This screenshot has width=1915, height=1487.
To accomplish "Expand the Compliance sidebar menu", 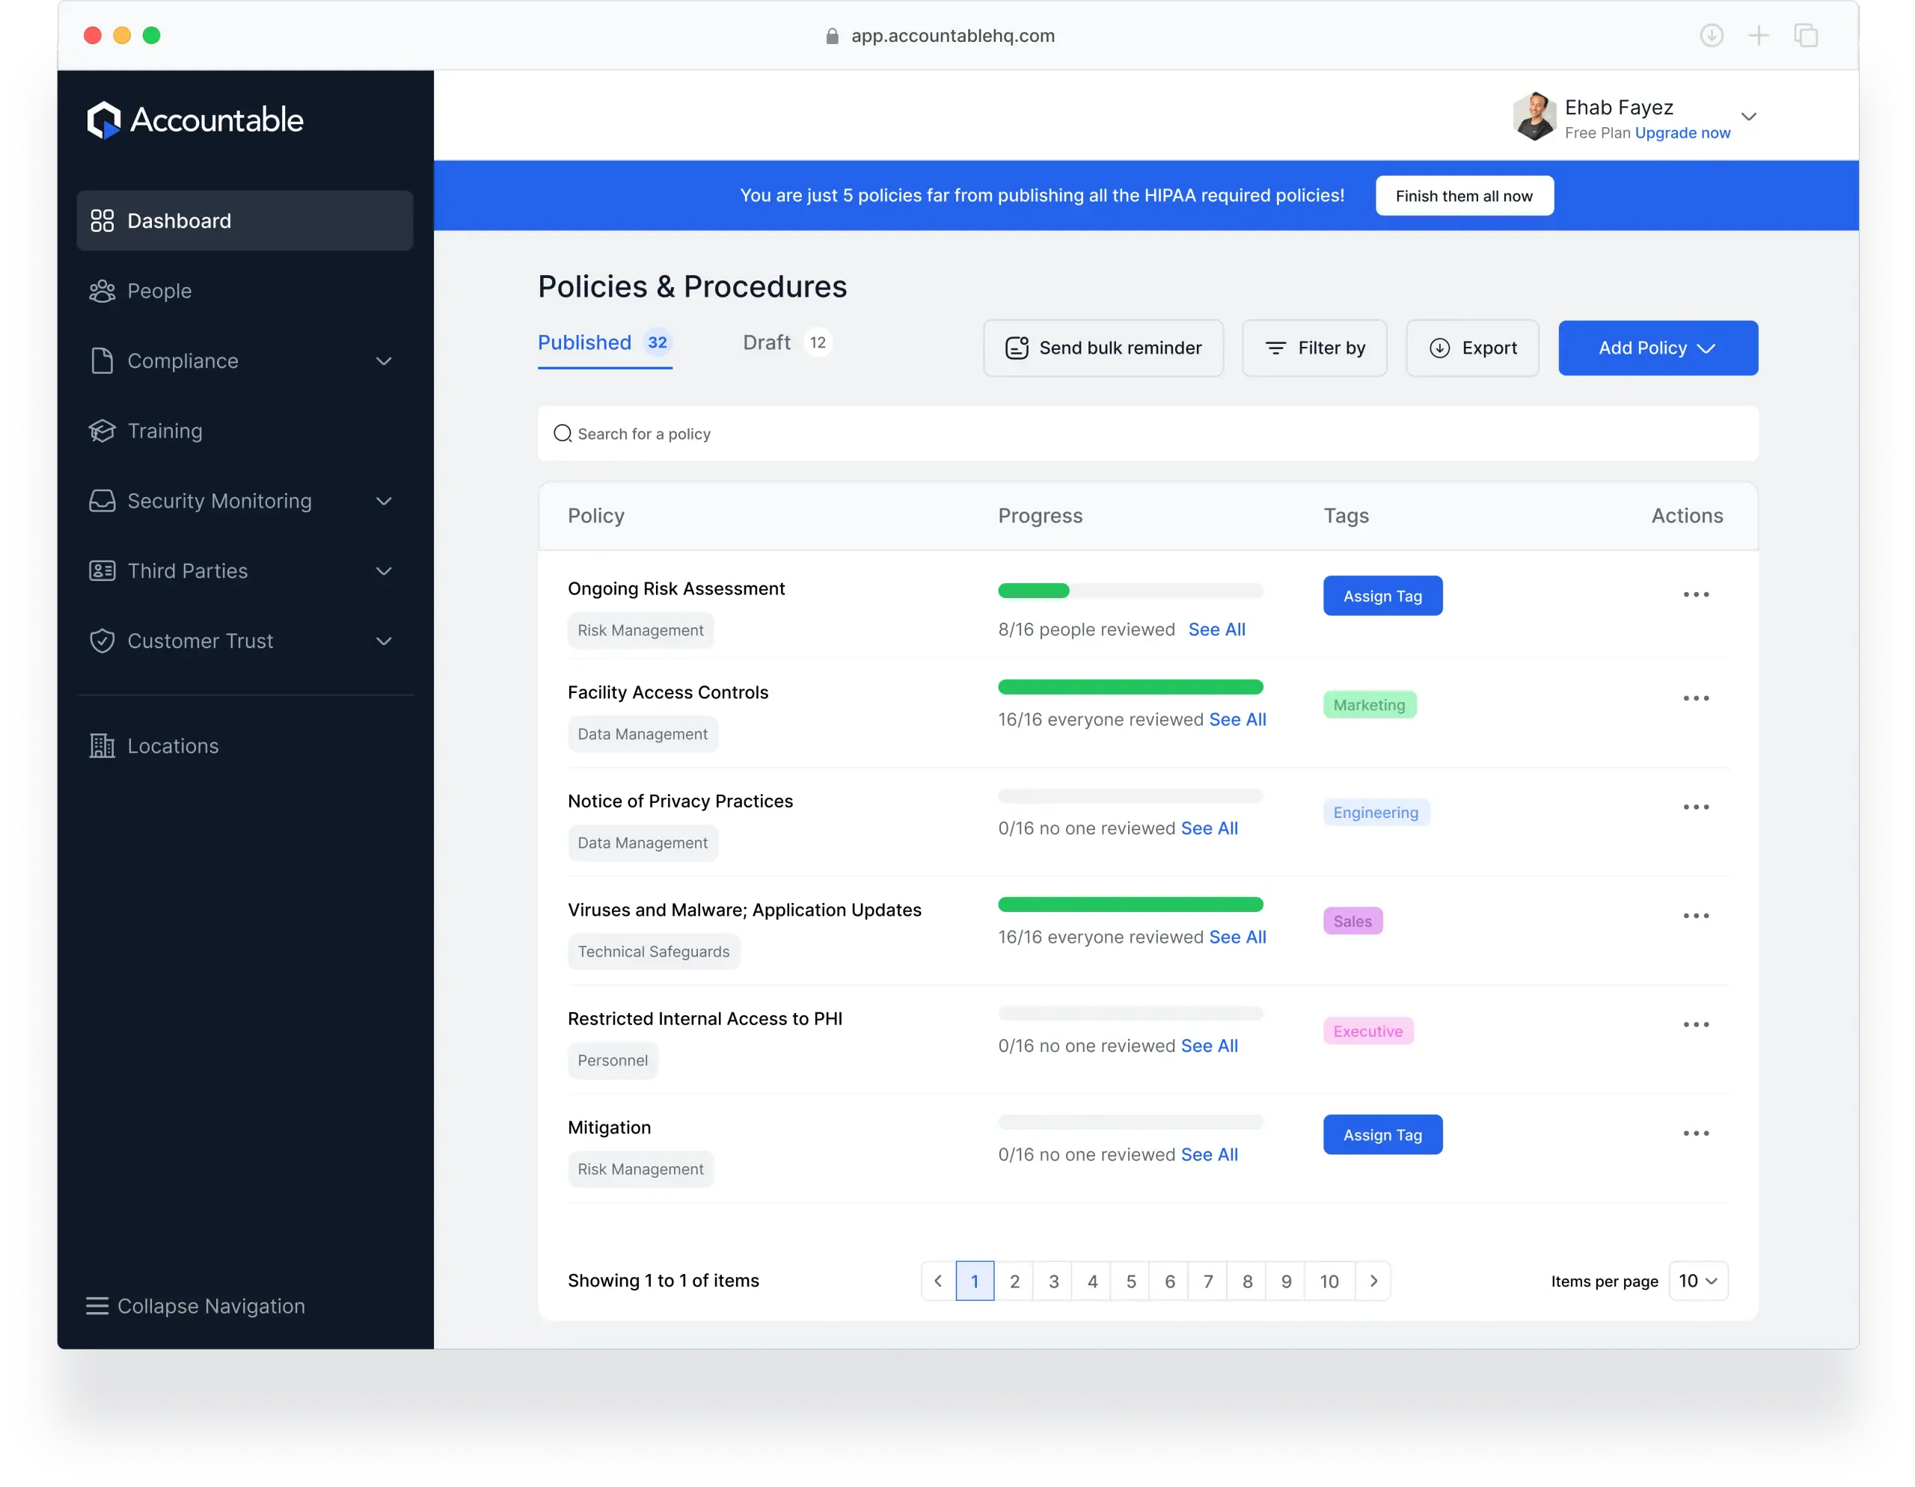I will coord(383,361).
